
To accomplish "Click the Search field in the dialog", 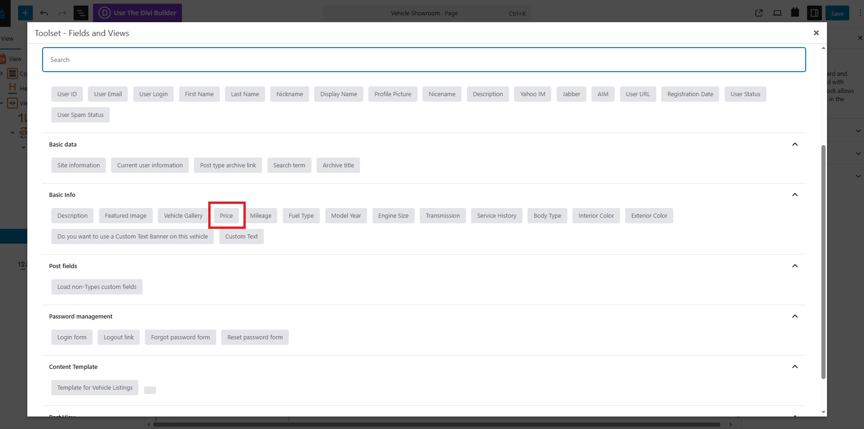I will (424, 60).
